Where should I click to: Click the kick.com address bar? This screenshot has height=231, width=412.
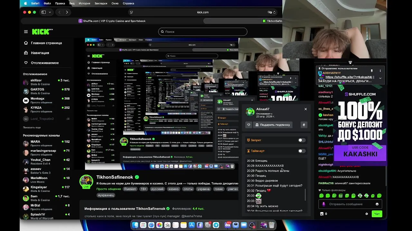(203, 12)
